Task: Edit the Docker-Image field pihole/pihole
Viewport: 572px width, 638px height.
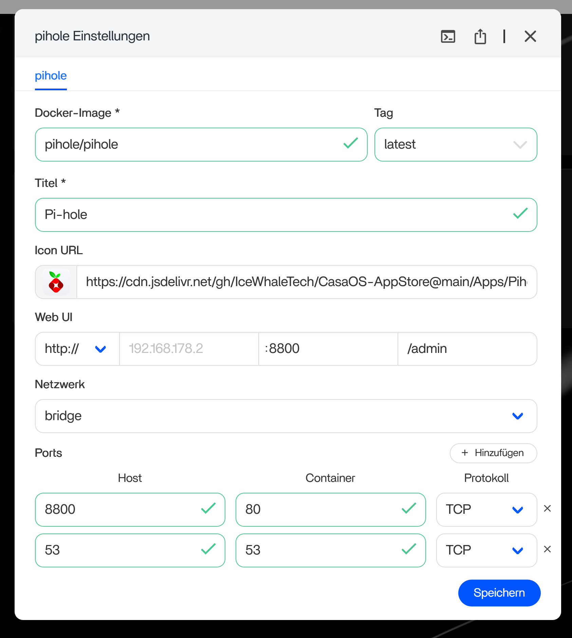Action: (190, 145)
